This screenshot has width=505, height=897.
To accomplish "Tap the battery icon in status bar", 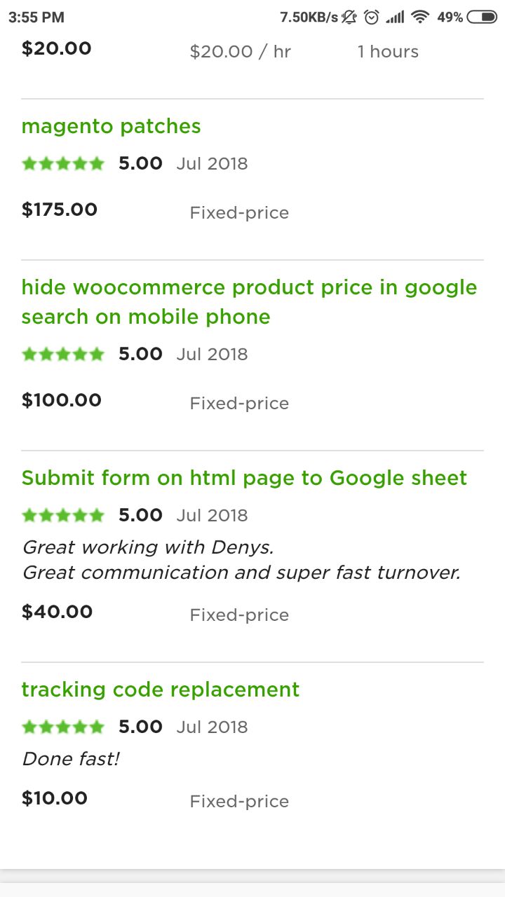I will click(x=481, y=18).
